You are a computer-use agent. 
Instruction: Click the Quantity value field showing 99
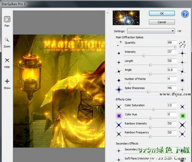coord(172,42)
